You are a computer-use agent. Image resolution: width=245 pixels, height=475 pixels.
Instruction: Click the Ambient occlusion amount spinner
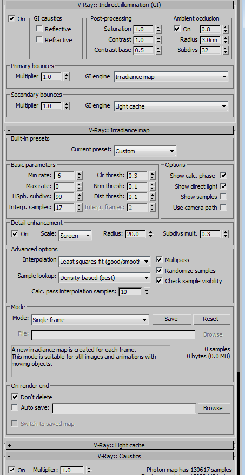225,29
